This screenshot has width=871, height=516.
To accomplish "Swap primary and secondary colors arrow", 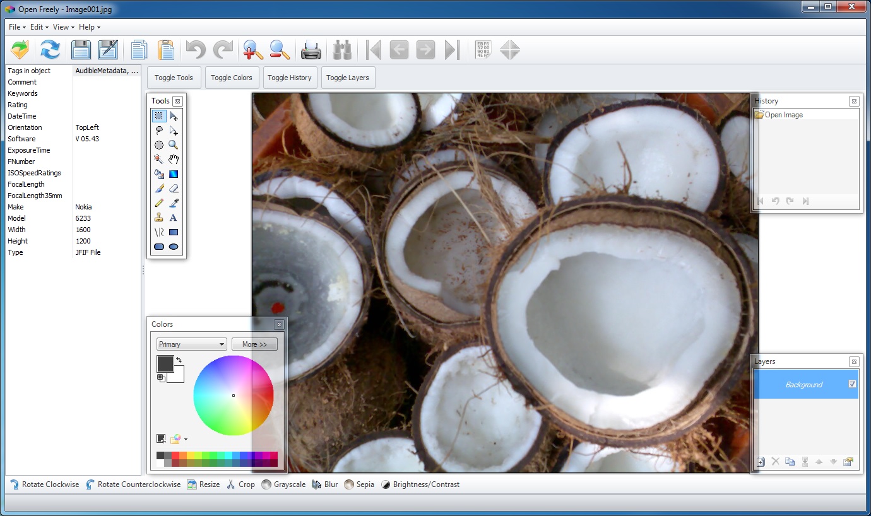I will (x=179, y=360).
